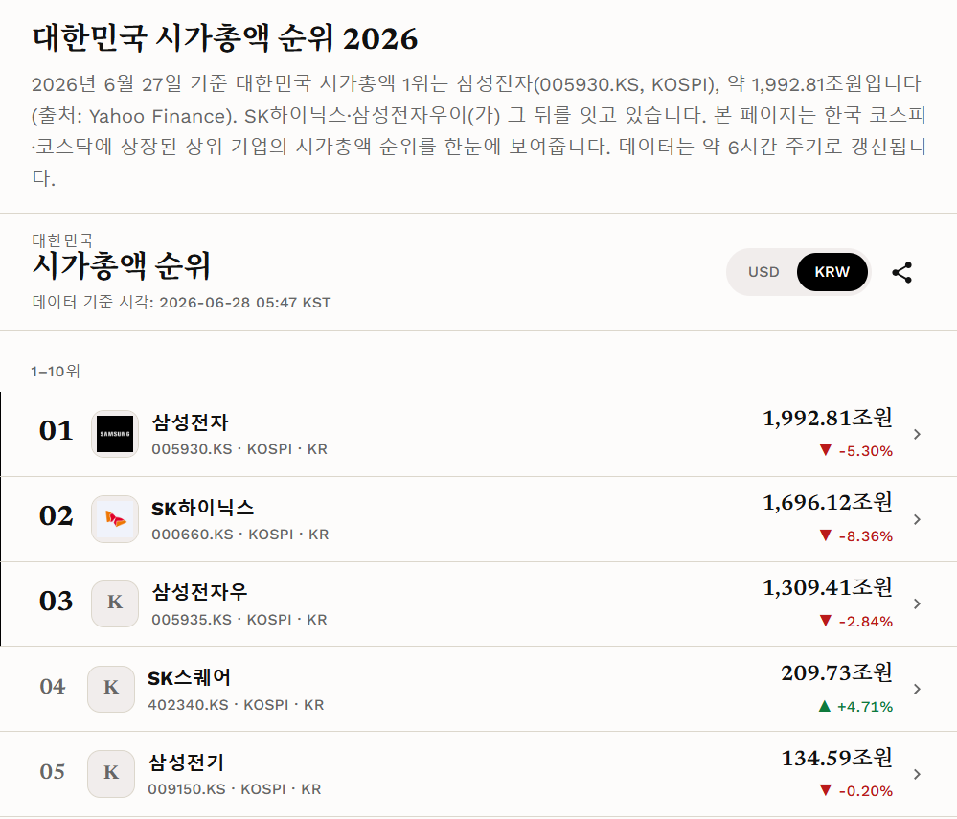
Task: Click the -0.20% change for 삼성전기
Action: (856, 791)
